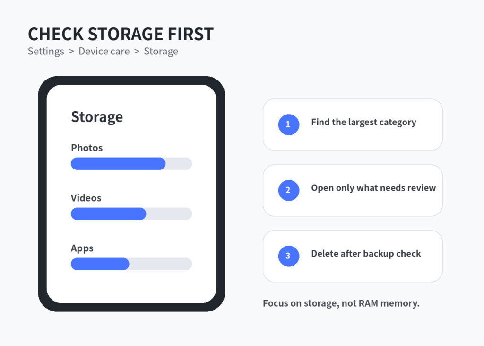Image resolution: width=484 pixels, height=346 pixels.
Task: Click the Focus on storage note text
Action: coord(341,303)
